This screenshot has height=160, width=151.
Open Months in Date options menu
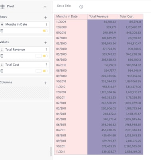(x=46, y=24)
